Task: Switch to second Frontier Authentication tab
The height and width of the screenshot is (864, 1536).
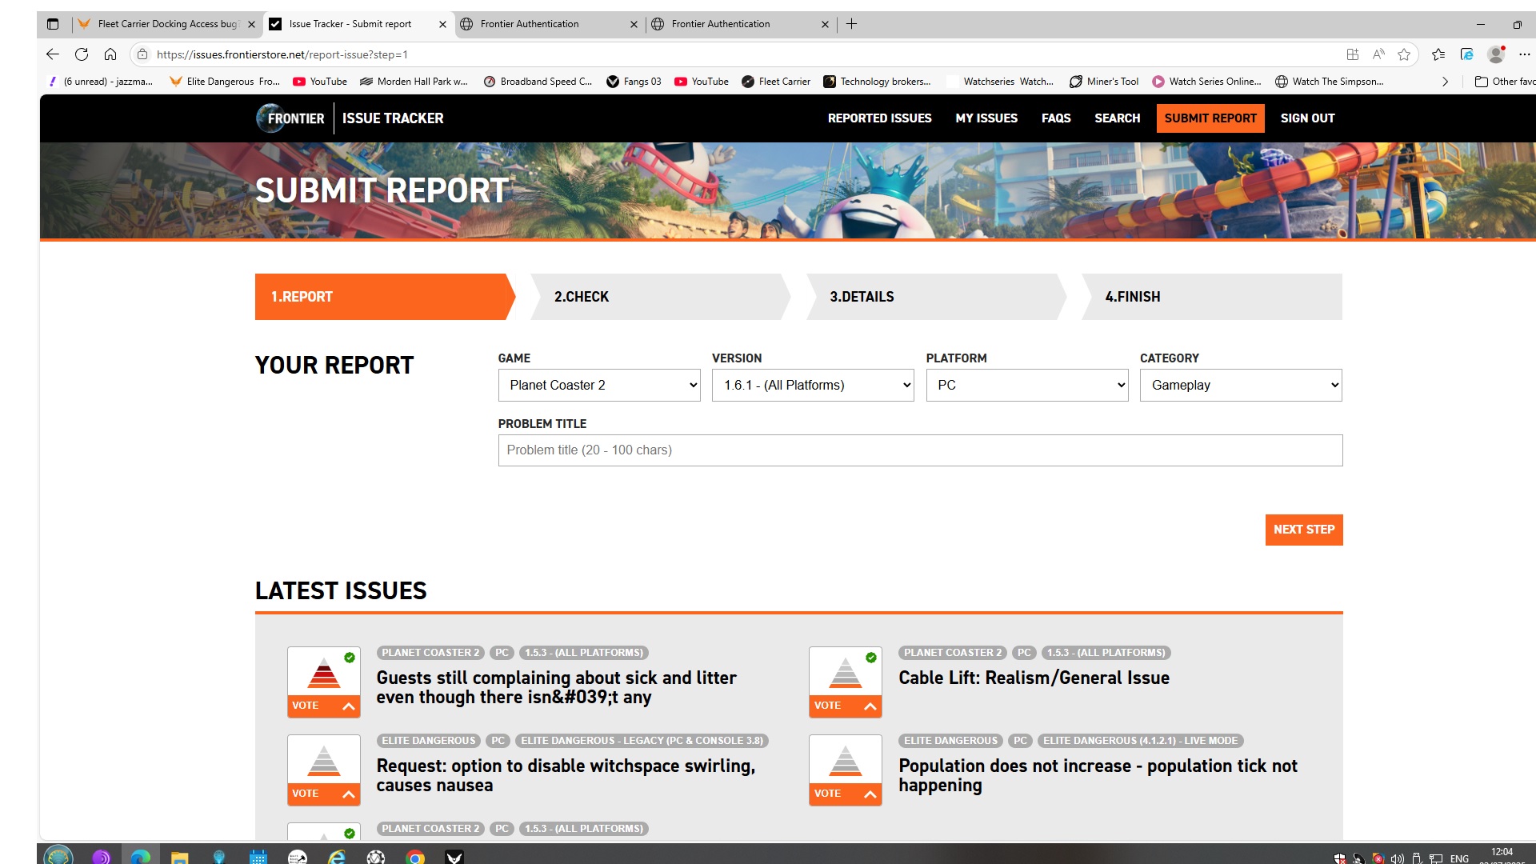Action: pos(741,24)
